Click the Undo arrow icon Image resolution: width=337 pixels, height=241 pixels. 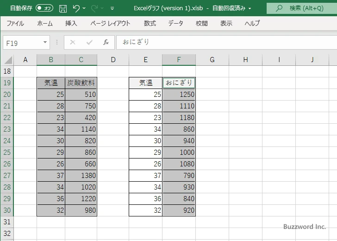pos(76,8)
